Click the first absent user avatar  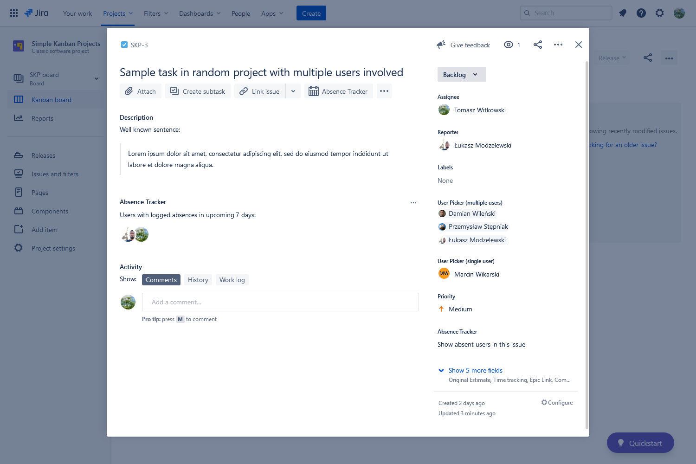click(x=128, y=234)
